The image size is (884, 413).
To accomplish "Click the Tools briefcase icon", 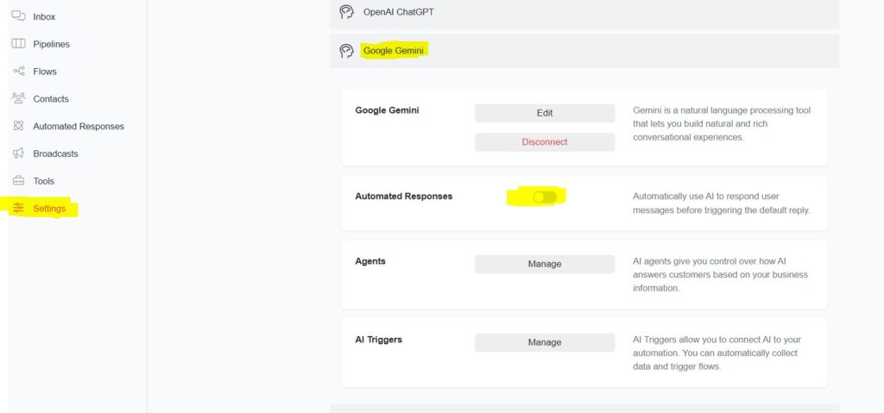I will [x=19, y=181].
